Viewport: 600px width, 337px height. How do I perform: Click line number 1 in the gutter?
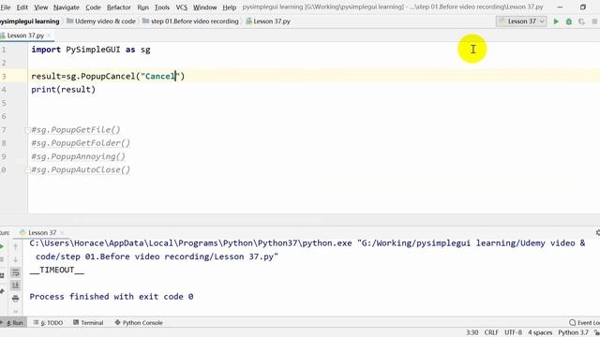(4, 50)
